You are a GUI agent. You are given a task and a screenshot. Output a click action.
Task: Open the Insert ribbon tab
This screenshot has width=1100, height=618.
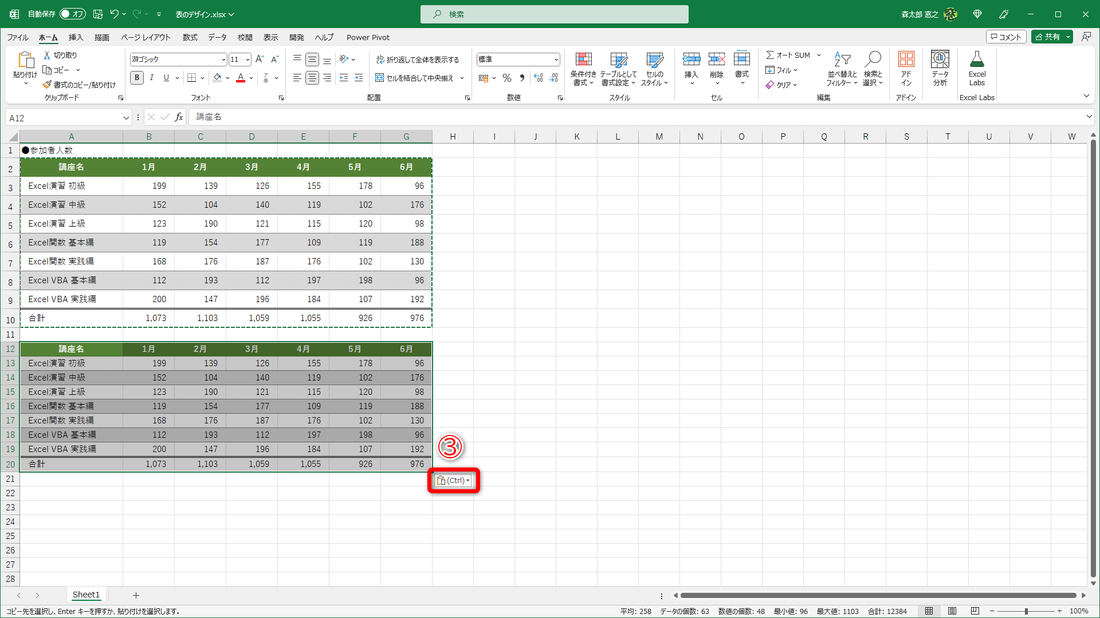pyautogui.click(x=76, y=37)
